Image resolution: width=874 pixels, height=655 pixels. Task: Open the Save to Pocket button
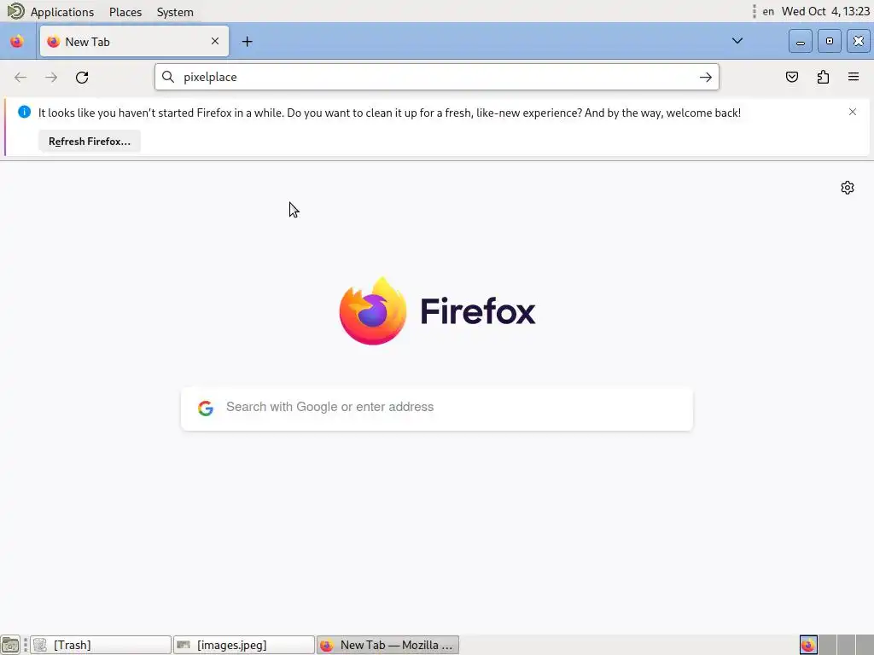(x=791, y=77)
